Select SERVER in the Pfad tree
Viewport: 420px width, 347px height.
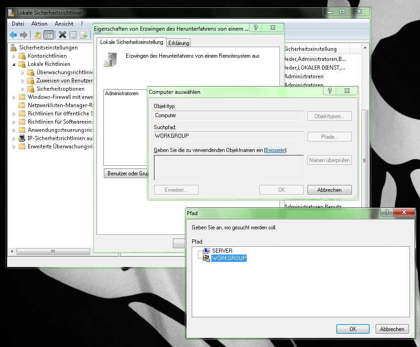coord(222,251)
